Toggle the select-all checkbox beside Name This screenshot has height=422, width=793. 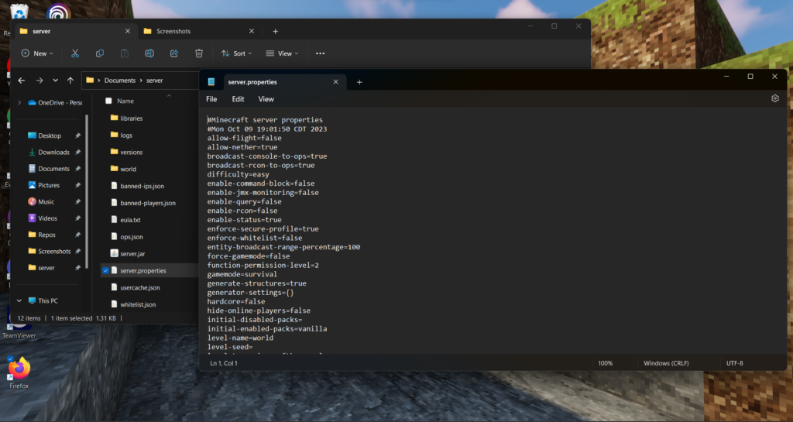point(108,101)
